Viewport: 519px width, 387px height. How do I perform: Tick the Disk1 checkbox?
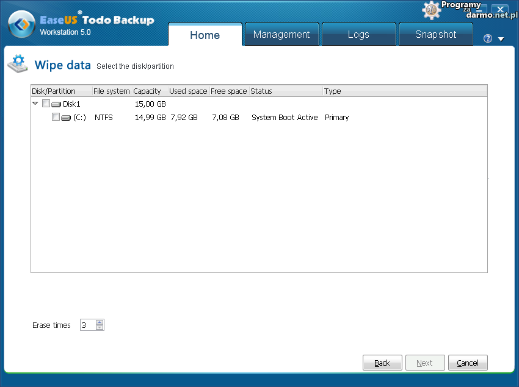(46, 104)
